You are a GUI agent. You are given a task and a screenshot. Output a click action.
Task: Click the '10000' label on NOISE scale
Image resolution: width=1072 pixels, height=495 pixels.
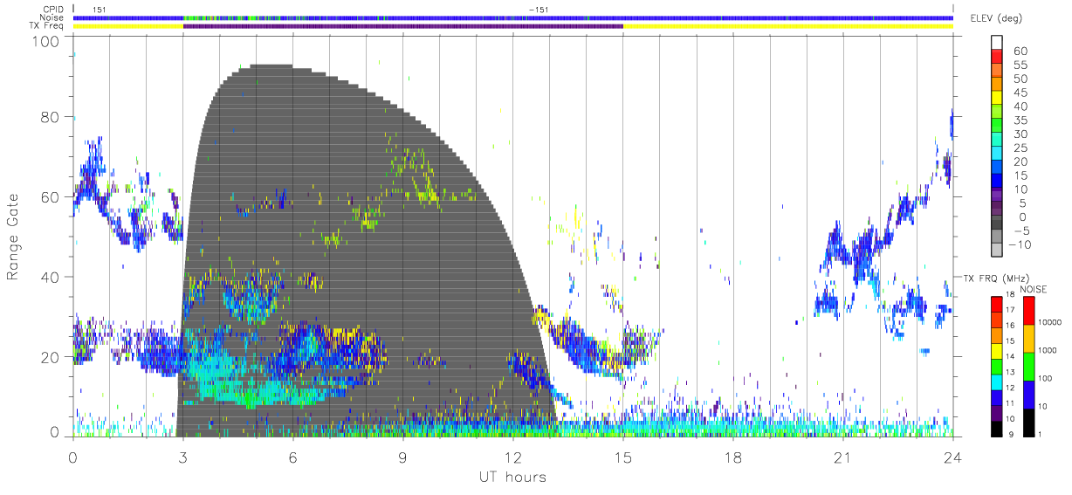click(x=1052, y=324)
